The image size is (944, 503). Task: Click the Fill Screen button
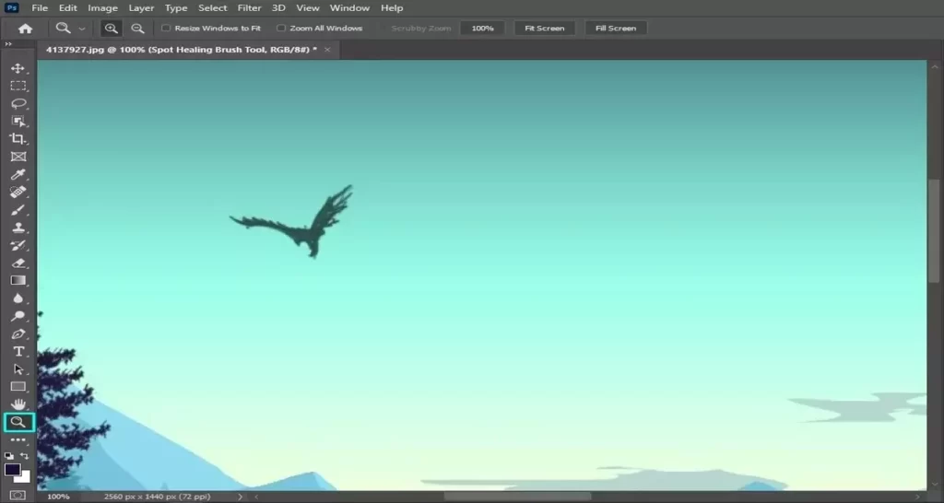tap(615, 29)
